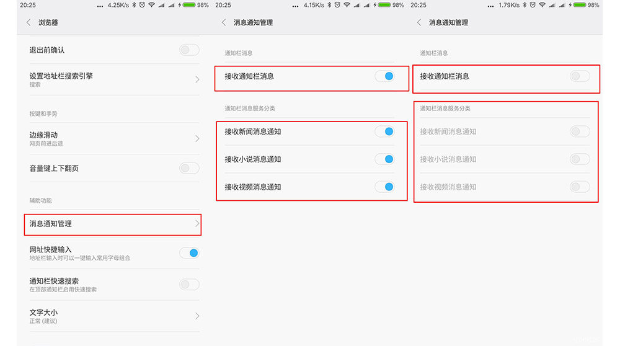Tap the alarm clock icon in rightmost status bar

click(531, 5)
